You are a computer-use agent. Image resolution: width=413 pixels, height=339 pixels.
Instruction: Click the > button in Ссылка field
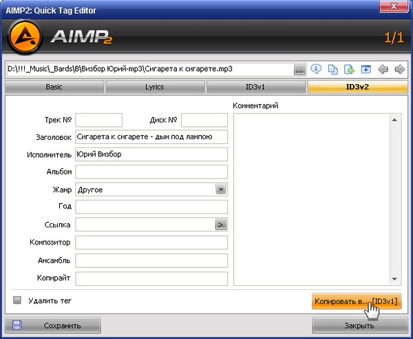tap(221, 225)
